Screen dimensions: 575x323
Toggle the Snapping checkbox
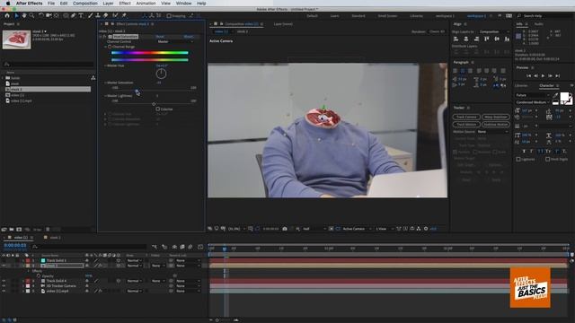click(169, 16)
